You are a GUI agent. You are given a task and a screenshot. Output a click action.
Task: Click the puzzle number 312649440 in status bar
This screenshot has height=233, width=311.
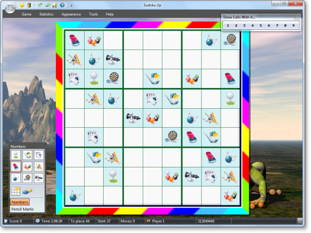click(206, 221)
